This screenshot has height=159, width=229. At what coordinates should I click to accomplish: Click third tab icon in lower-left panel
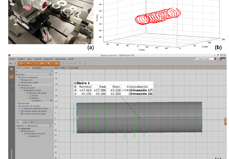(32, 122)
